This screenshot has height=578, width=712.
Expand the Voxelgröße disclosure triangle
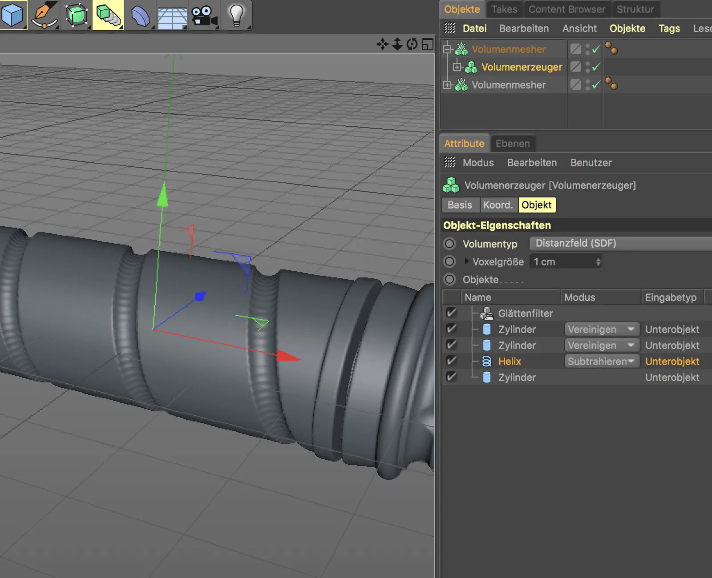tap(466, 261)
